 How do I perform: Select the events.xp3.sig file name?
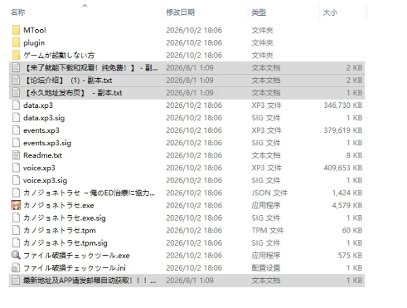click(x=47, y=143)
